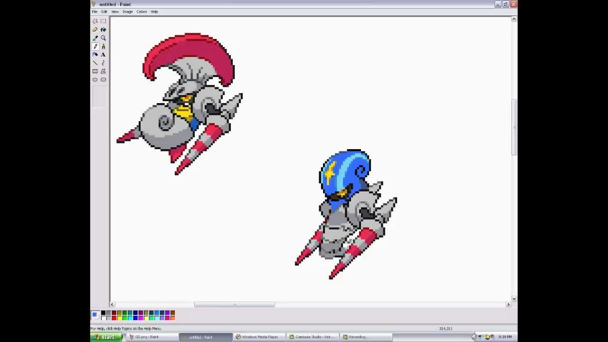The height and width of the screenshot is (342, 608).
Task: Switch to Camtasia Studio taskbar button
Action: (314, 337)
